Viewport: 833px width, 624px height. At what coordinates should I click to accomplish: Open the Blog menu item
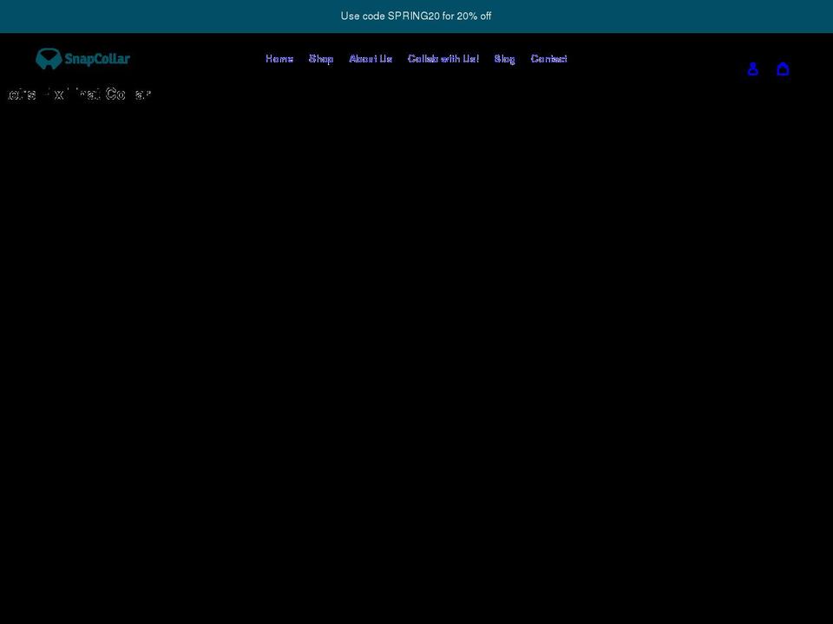(504, 58)
